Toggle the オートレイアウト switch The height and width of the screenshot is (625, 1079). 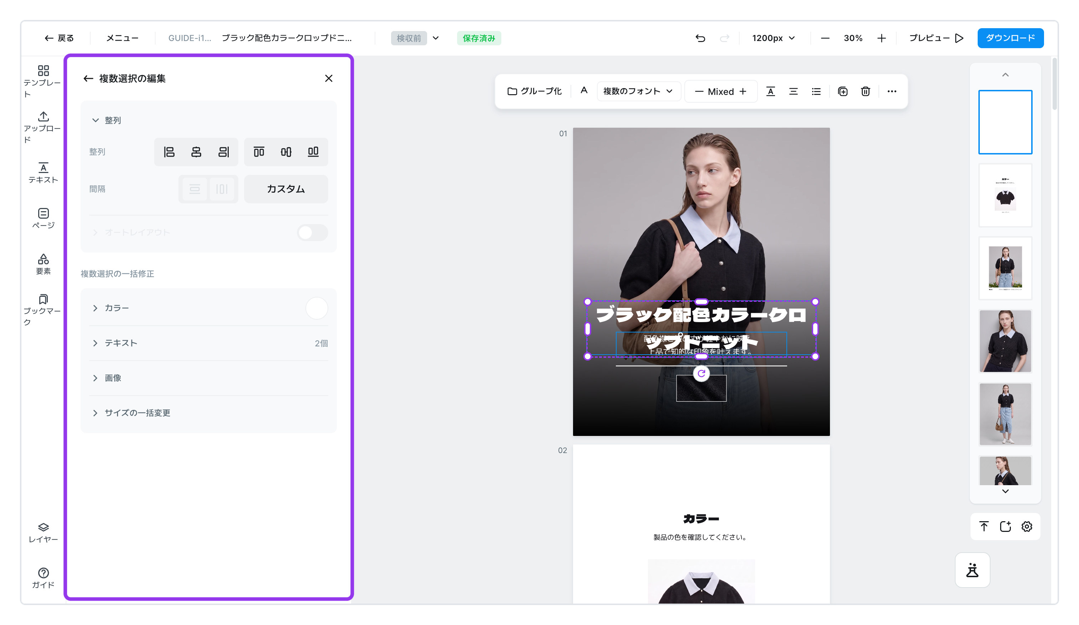(x=313, y=233)
